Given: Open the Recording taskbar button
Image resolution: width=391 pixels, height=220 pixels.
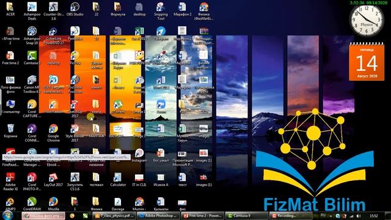Looking at the screenshot, I should pos(291,216).
